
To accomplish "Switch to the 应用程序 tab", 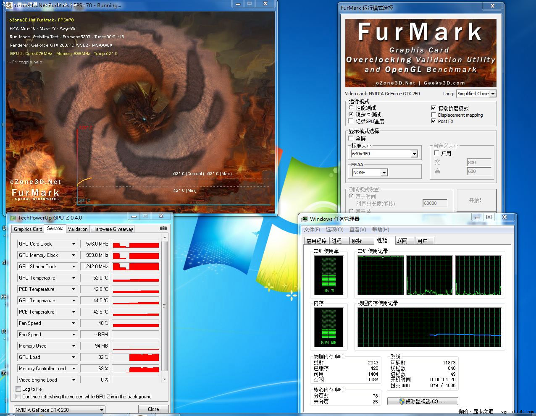I will [316, 241].
